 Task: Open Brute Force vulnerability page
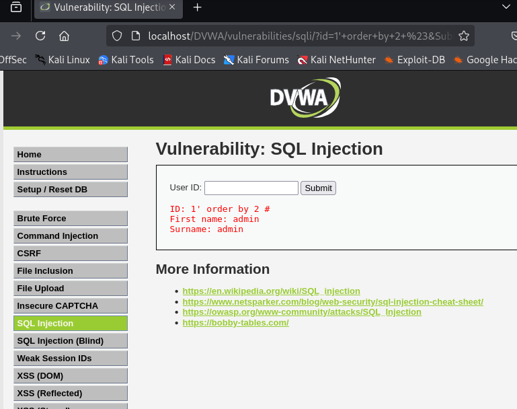pyautogui.click(x=71, y=219)
